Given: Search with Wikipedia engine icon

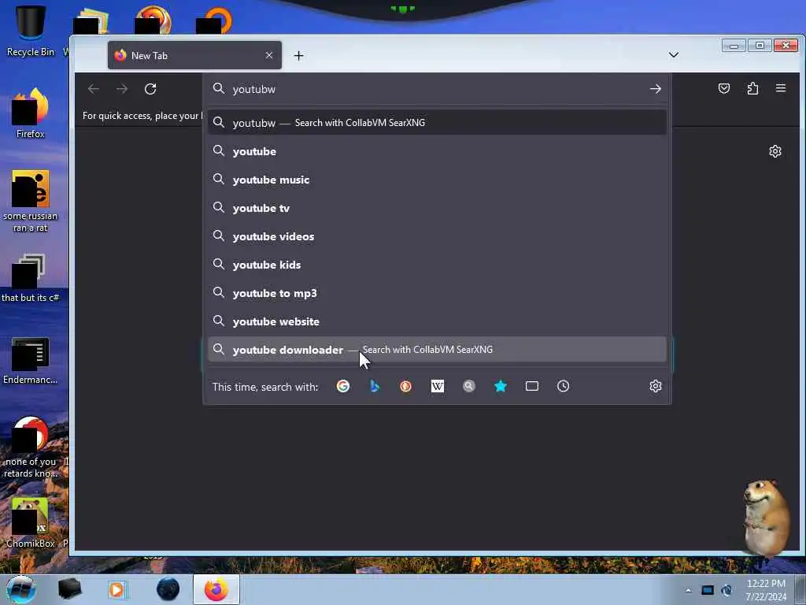Looking at the screenshot, I should click(x=438, y=386).
